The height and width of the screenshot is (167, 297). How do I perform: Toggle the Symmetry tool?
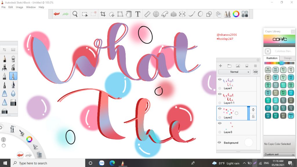pyautogui.click(x=182, y=14)
